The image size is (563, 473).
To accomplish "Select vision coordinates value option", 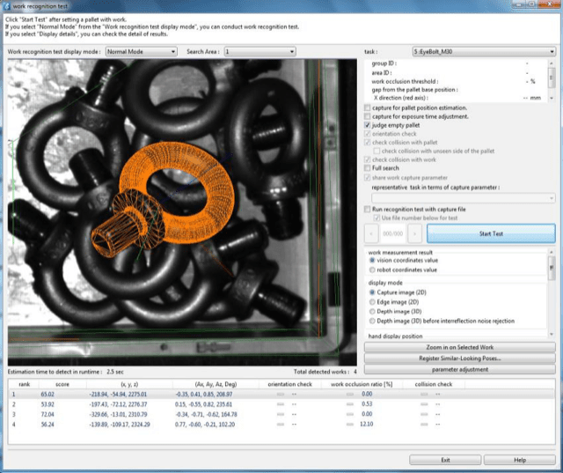I will point(372,260).
